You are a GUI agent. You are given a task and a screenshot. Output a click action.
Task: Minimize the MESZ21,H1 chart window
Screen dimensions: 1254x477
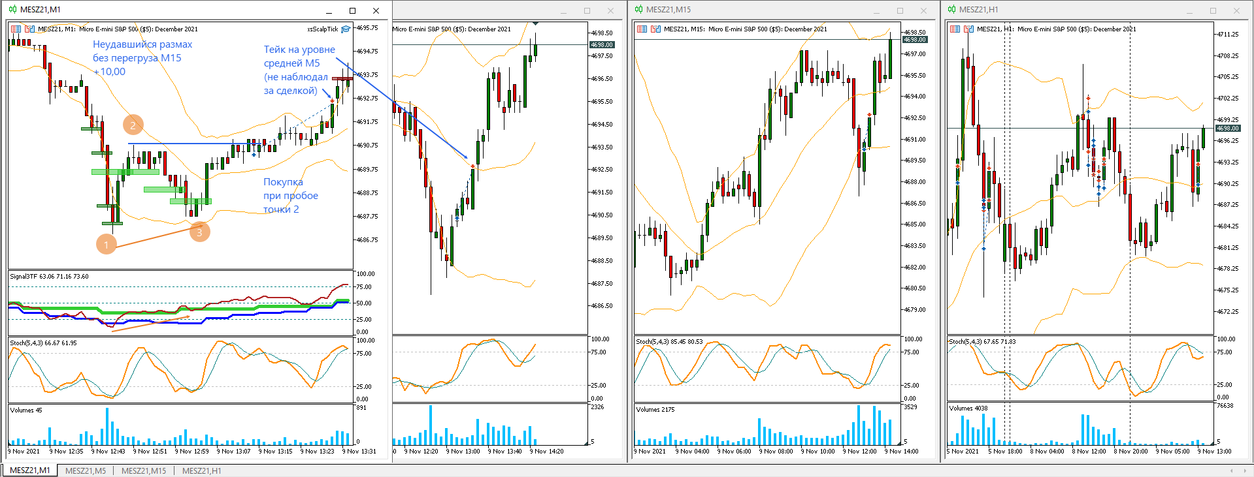(x=1190, y=10)
